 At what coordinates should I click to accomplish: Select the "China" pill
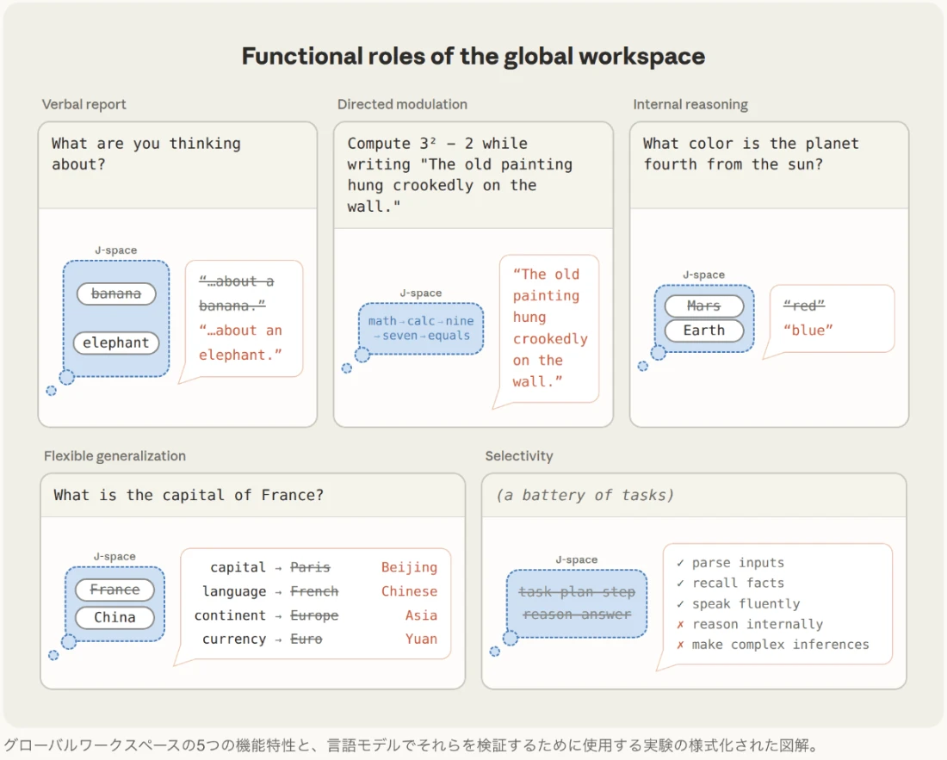(115, 617)
